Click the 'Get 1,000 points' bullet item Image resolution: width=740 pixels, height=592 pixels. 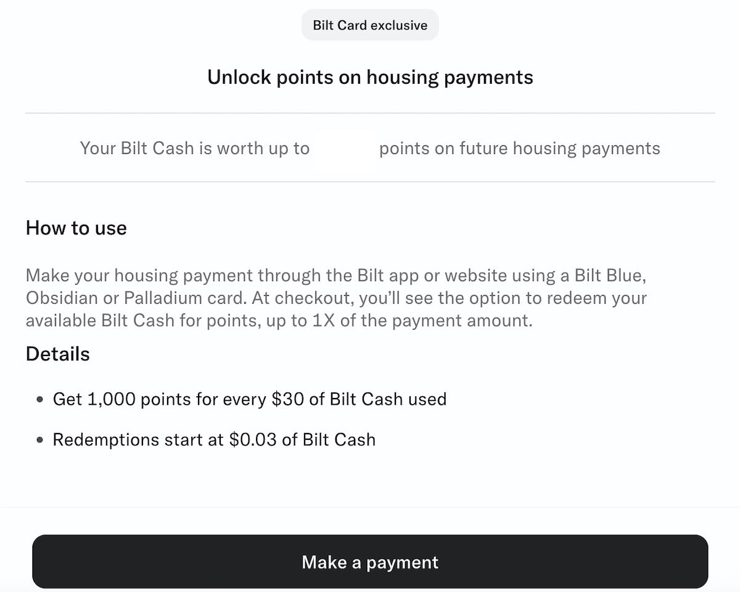(x=250, y=399)
